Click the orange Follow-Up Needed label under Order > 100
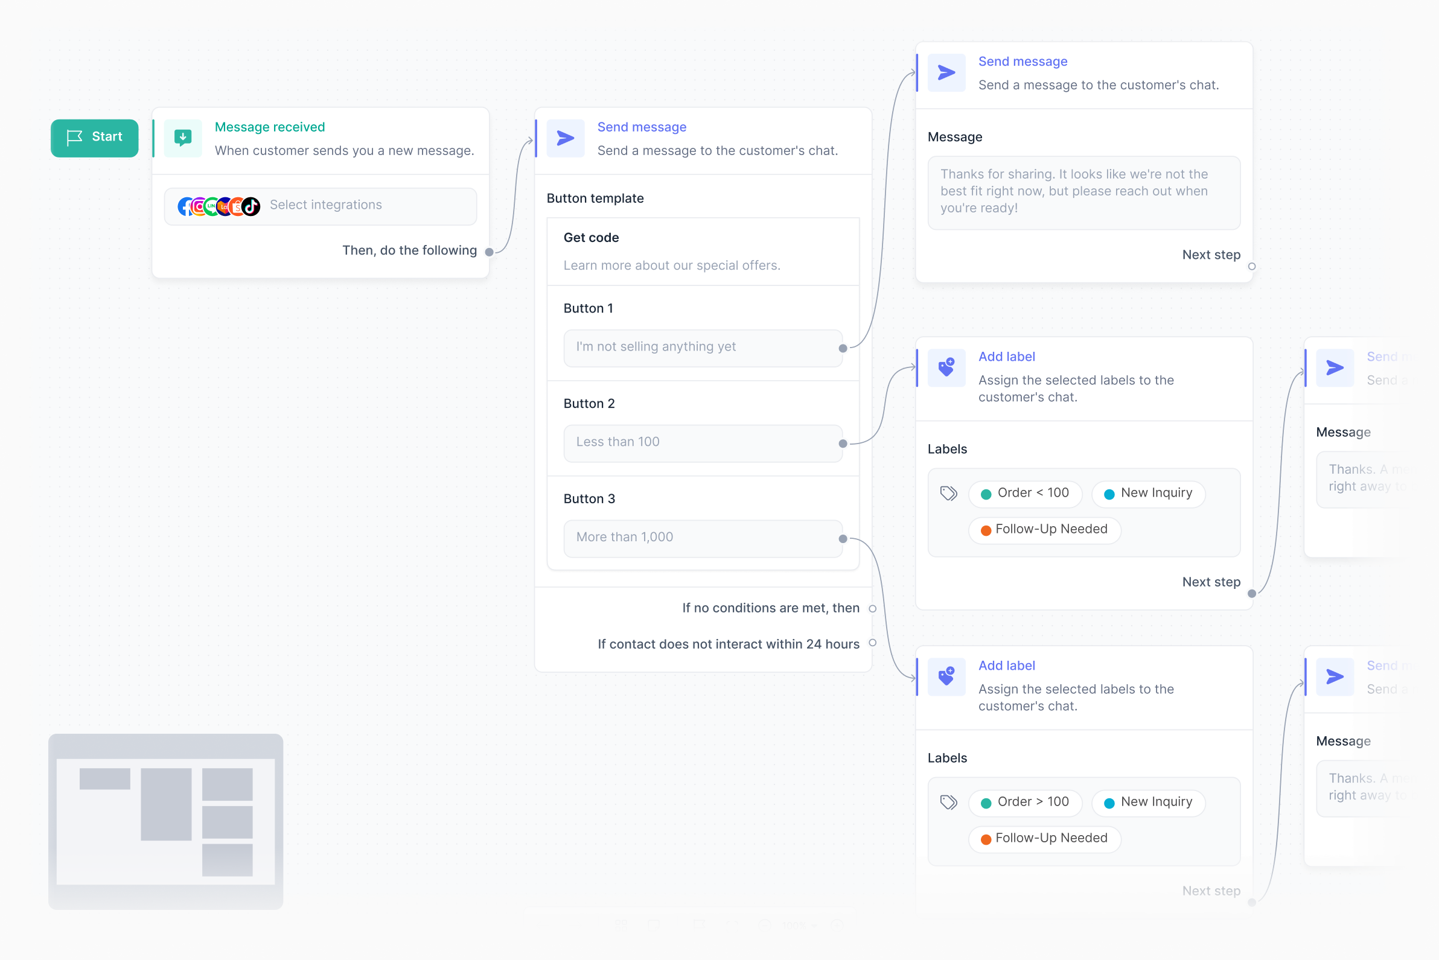The height and width of the screenshot is (960, 1439). [x=1045, y=839]
